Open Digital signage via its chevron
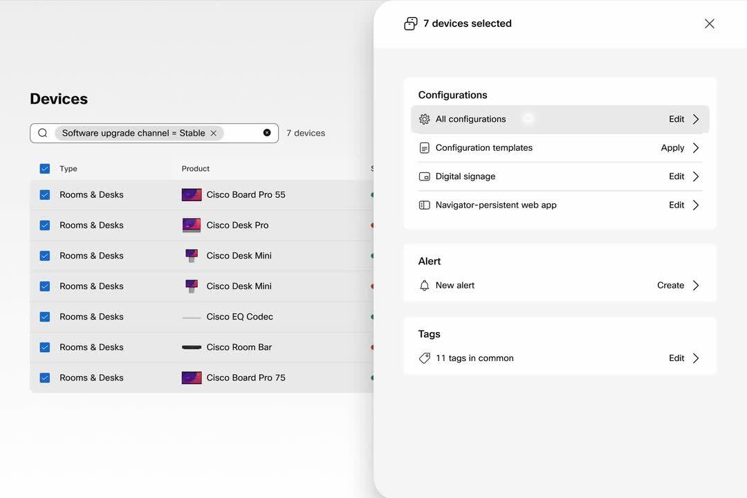The height and width of the screenshot is (498, 747). (x=696, y=176)
